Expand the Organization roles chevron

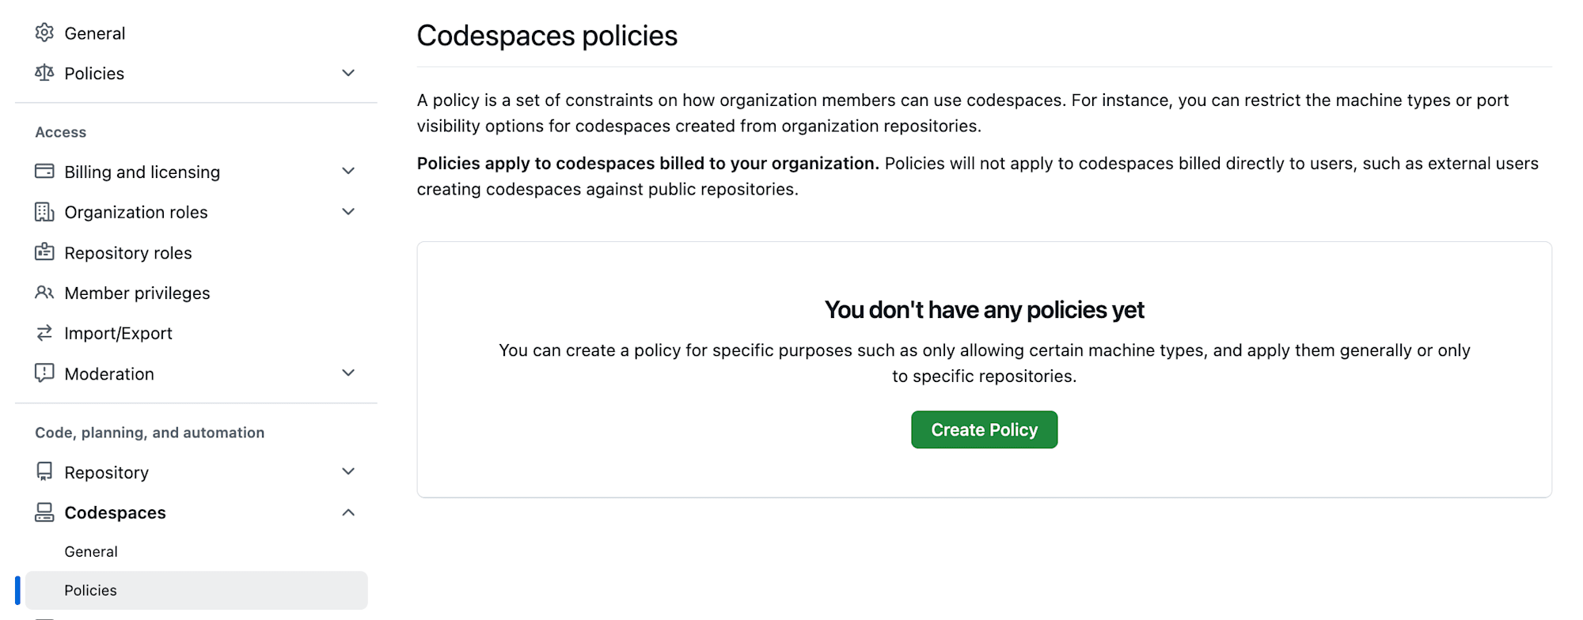348,212
